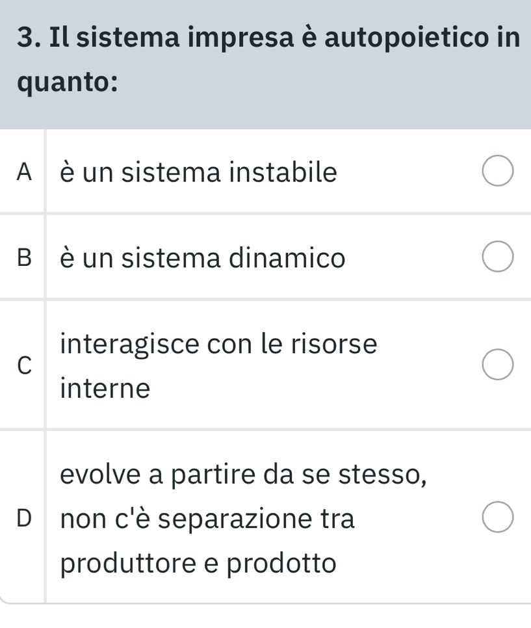Click the "produttore e prodotto" line

click(199, 563)
